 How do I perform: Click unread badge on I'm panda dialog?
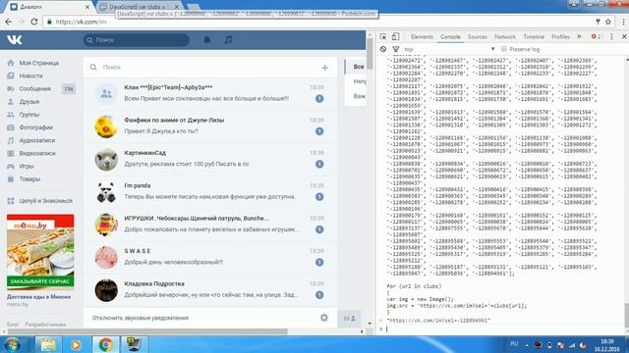(x=319, y=197)
